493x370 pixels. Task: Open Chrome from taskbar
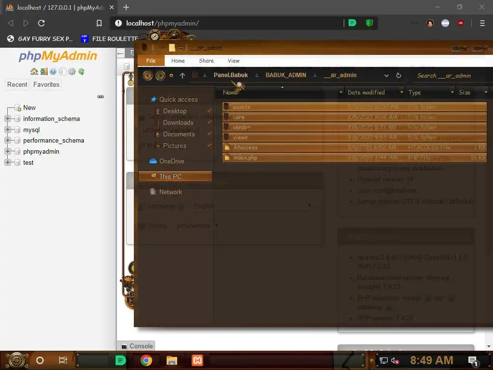146,360
